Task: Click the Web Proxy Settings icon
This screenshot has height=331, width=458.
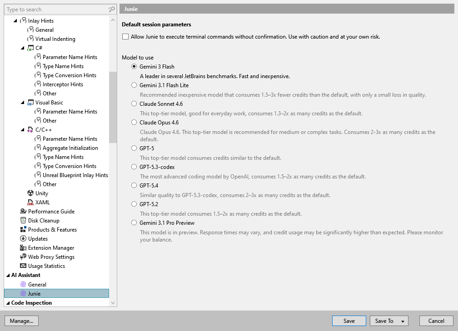Action: (23, 257)
